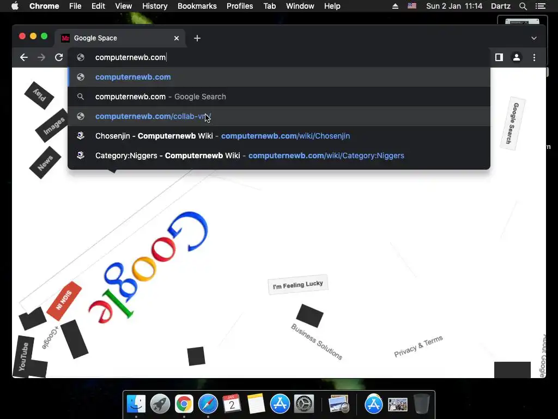This screenshot has height=419, width=558.
Task: Open the Edit menu
Action: tap(98, 6)
